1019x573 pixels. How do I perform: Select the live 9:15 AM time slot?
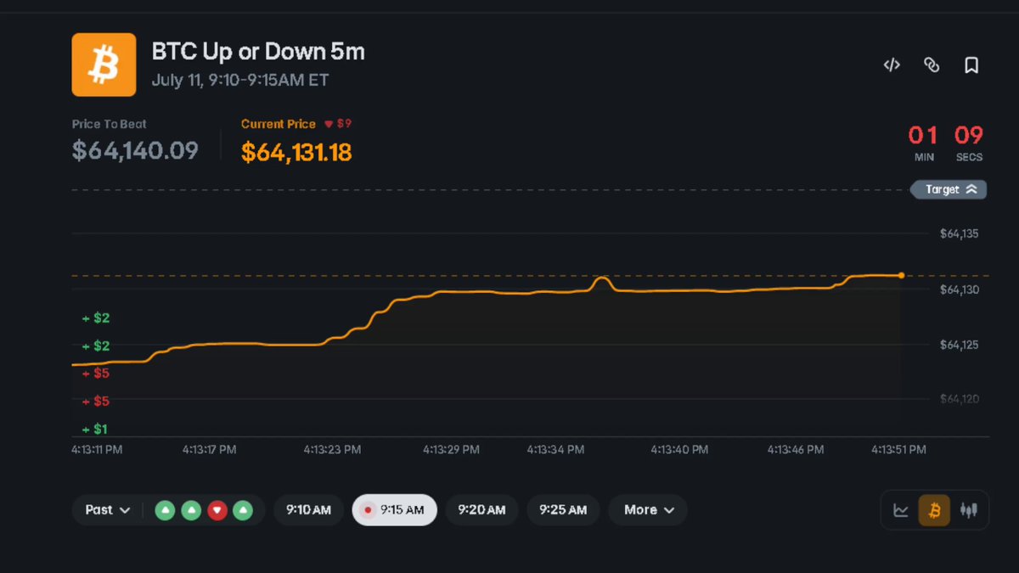(x=394, y=510)
